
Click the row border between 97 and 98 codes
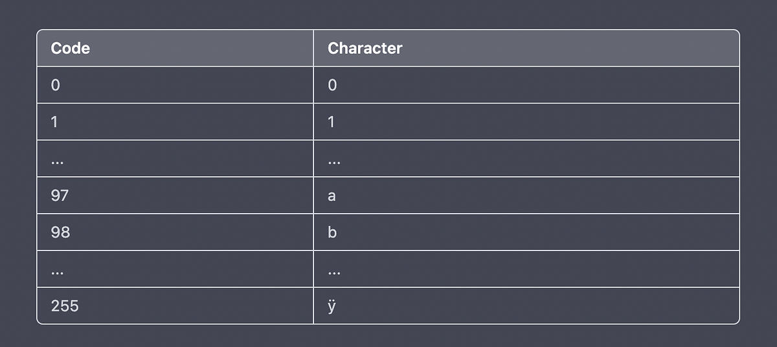click(175, 214)
